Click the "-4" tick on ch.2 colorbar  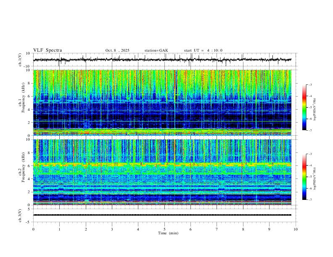point(310,165)
